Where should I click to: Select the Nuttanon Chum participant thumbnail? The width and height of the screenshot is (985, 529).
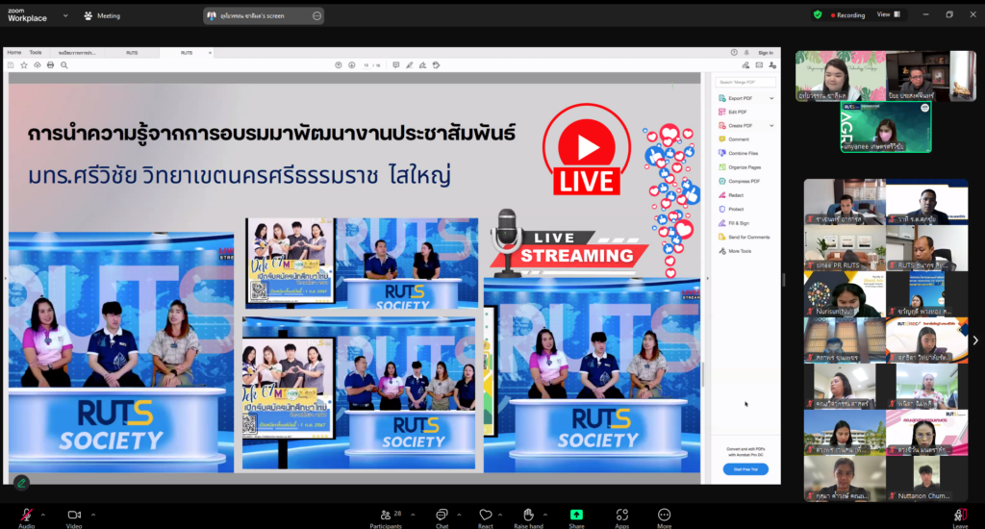pos(926,478)
